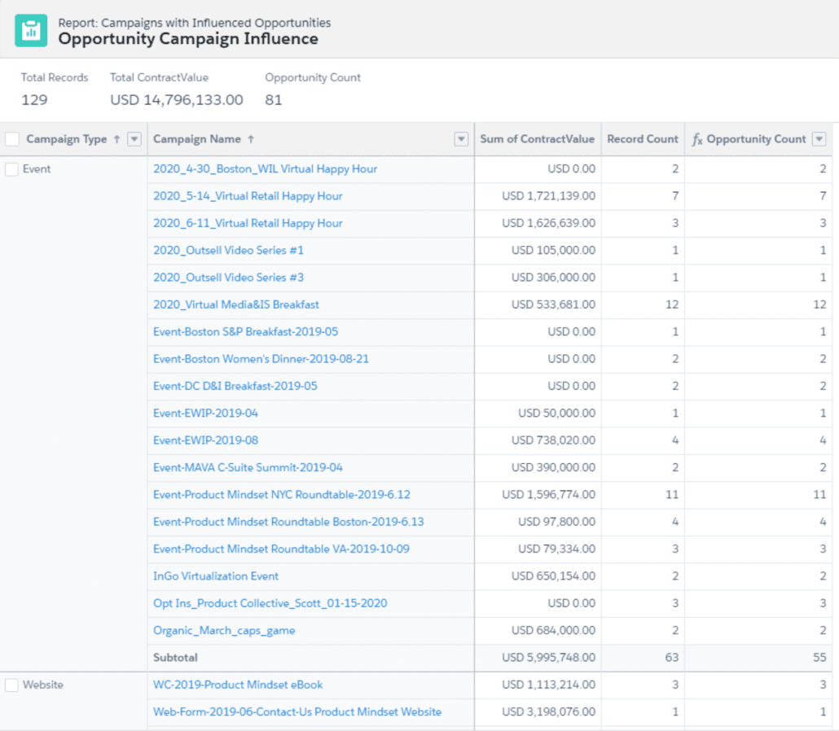Screen dimensions: 839x731
Task: Click contract value USD 50,000.00
Action: 556,414
